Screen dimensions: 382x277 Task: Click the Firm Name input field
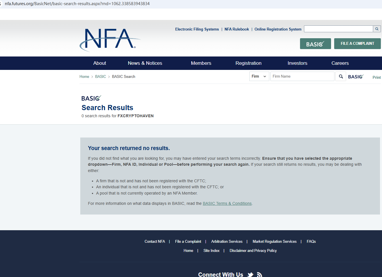click(x=302, y=76)
